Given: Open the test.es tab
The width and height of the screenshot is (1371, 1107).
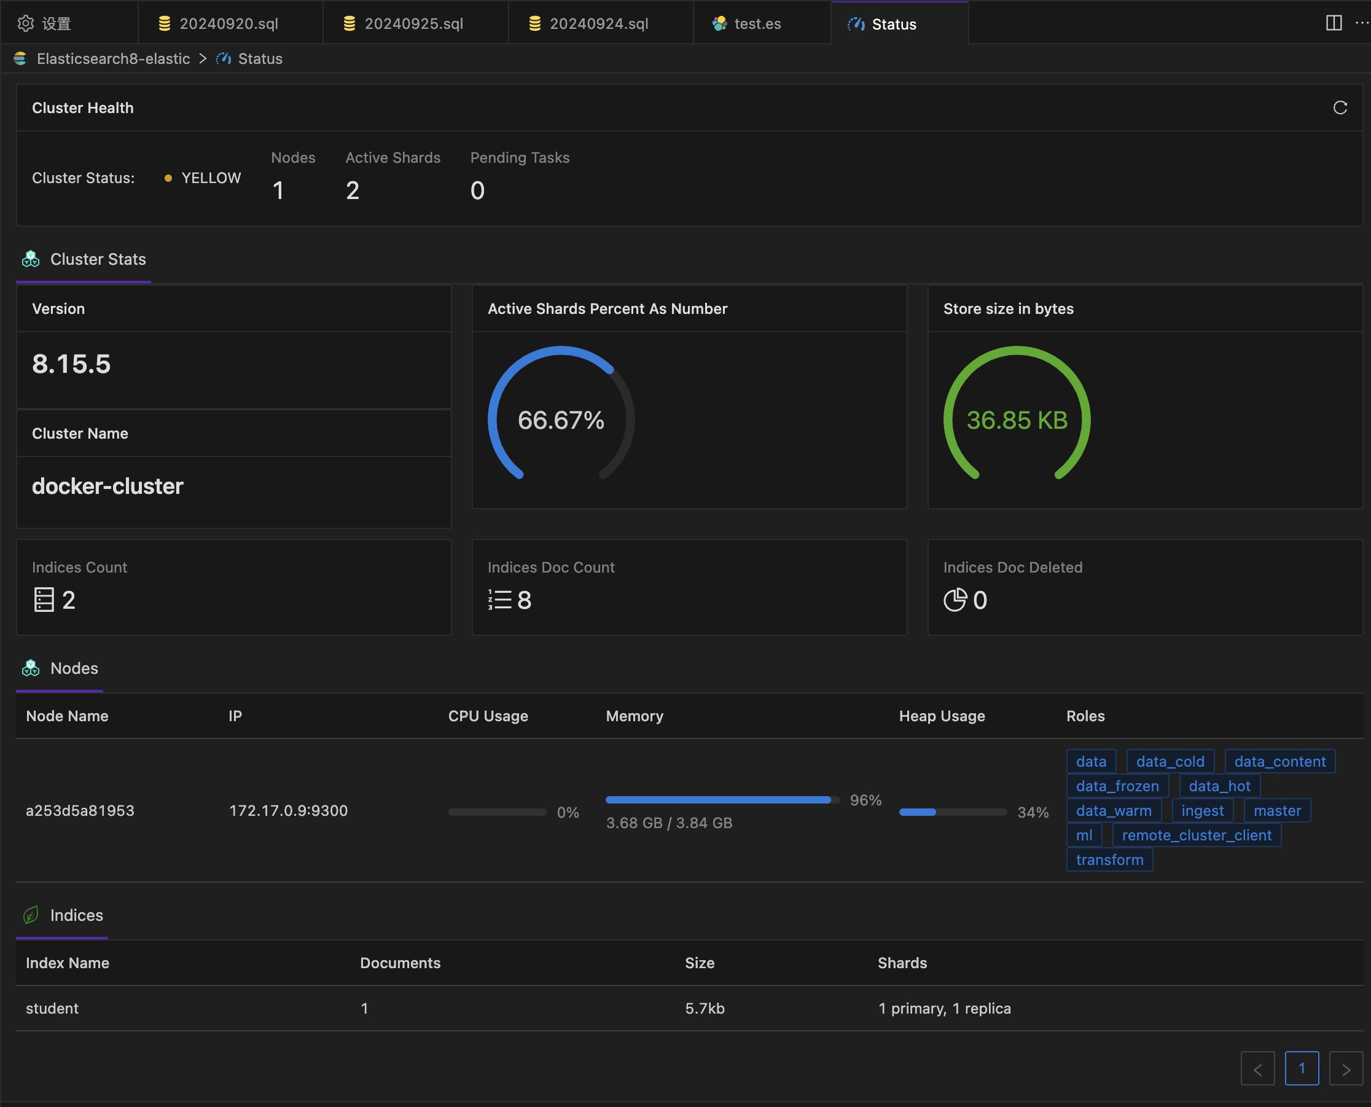Looking at the screenshot, I should coord(757,23).
